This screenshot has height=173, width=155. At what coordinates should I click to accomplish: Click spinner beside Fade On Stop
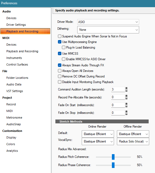coord(126,113)
